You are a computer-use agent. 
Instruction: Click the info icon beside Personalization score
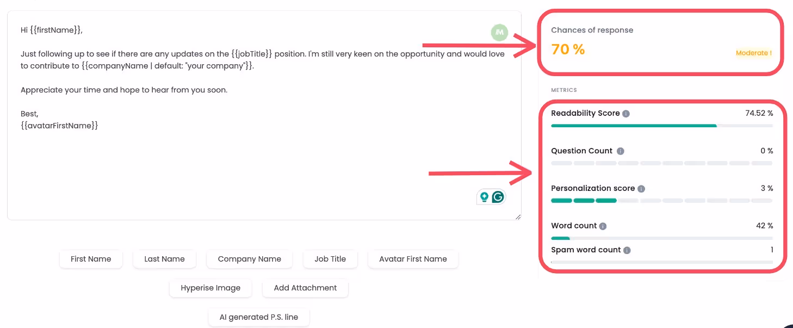pyautogui.click(x=642, y=188)
